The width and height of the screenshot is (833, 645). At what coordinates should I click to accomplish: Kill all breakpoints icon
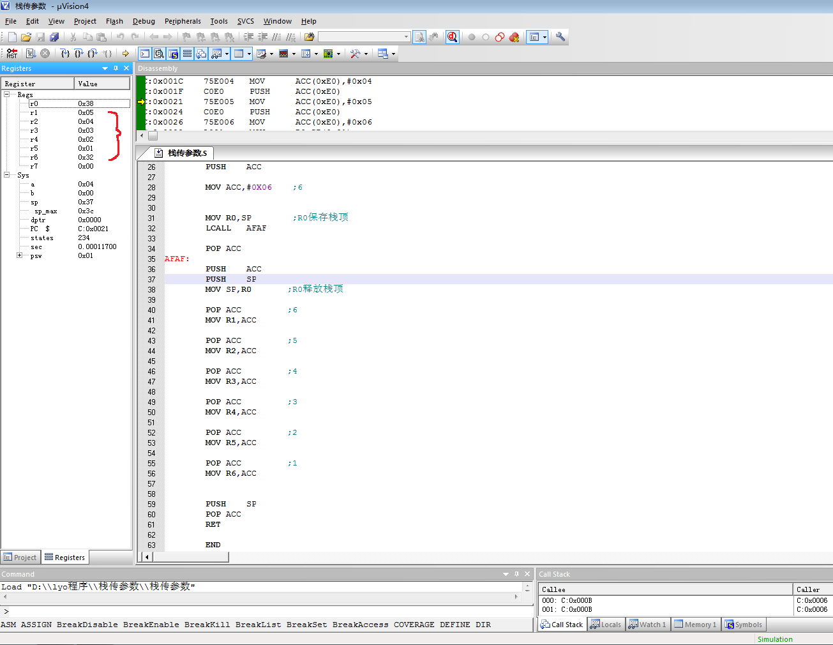pos(514,37)
